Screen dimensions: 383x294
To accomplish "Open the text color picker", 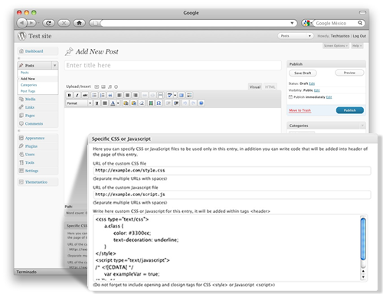I will pos(113,103).
